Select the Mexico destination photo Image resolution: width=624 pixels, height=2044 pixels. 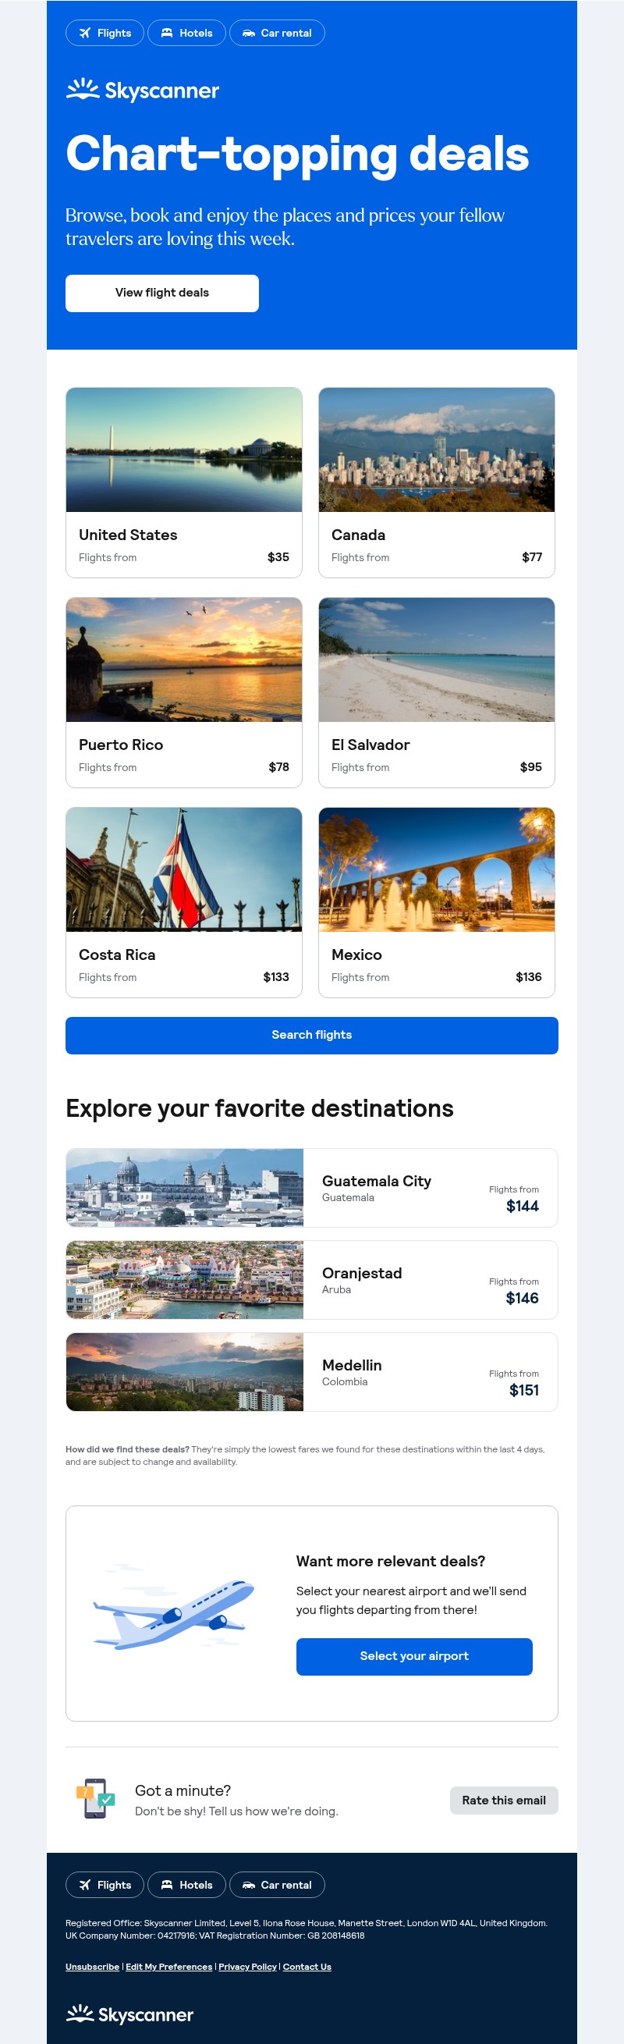(x=437, y=869)
